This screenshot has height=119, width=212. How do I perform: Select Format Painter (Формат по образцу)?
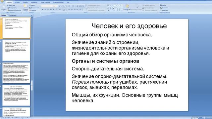pyautogui.click(x=14, y=10)
